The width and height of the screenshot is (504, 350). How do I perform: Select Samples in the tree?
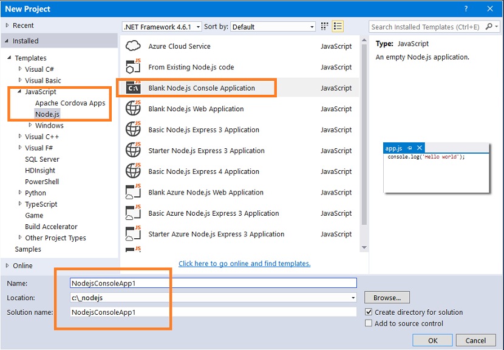28,249
